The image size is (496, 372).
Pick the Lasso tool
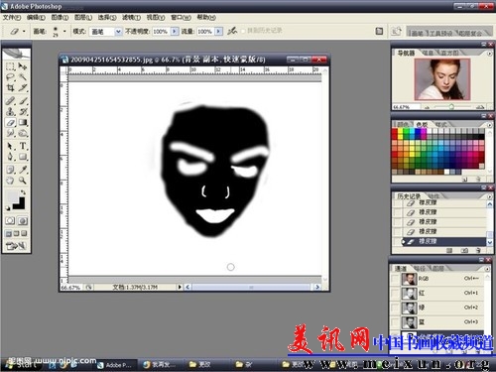(10, 77)
